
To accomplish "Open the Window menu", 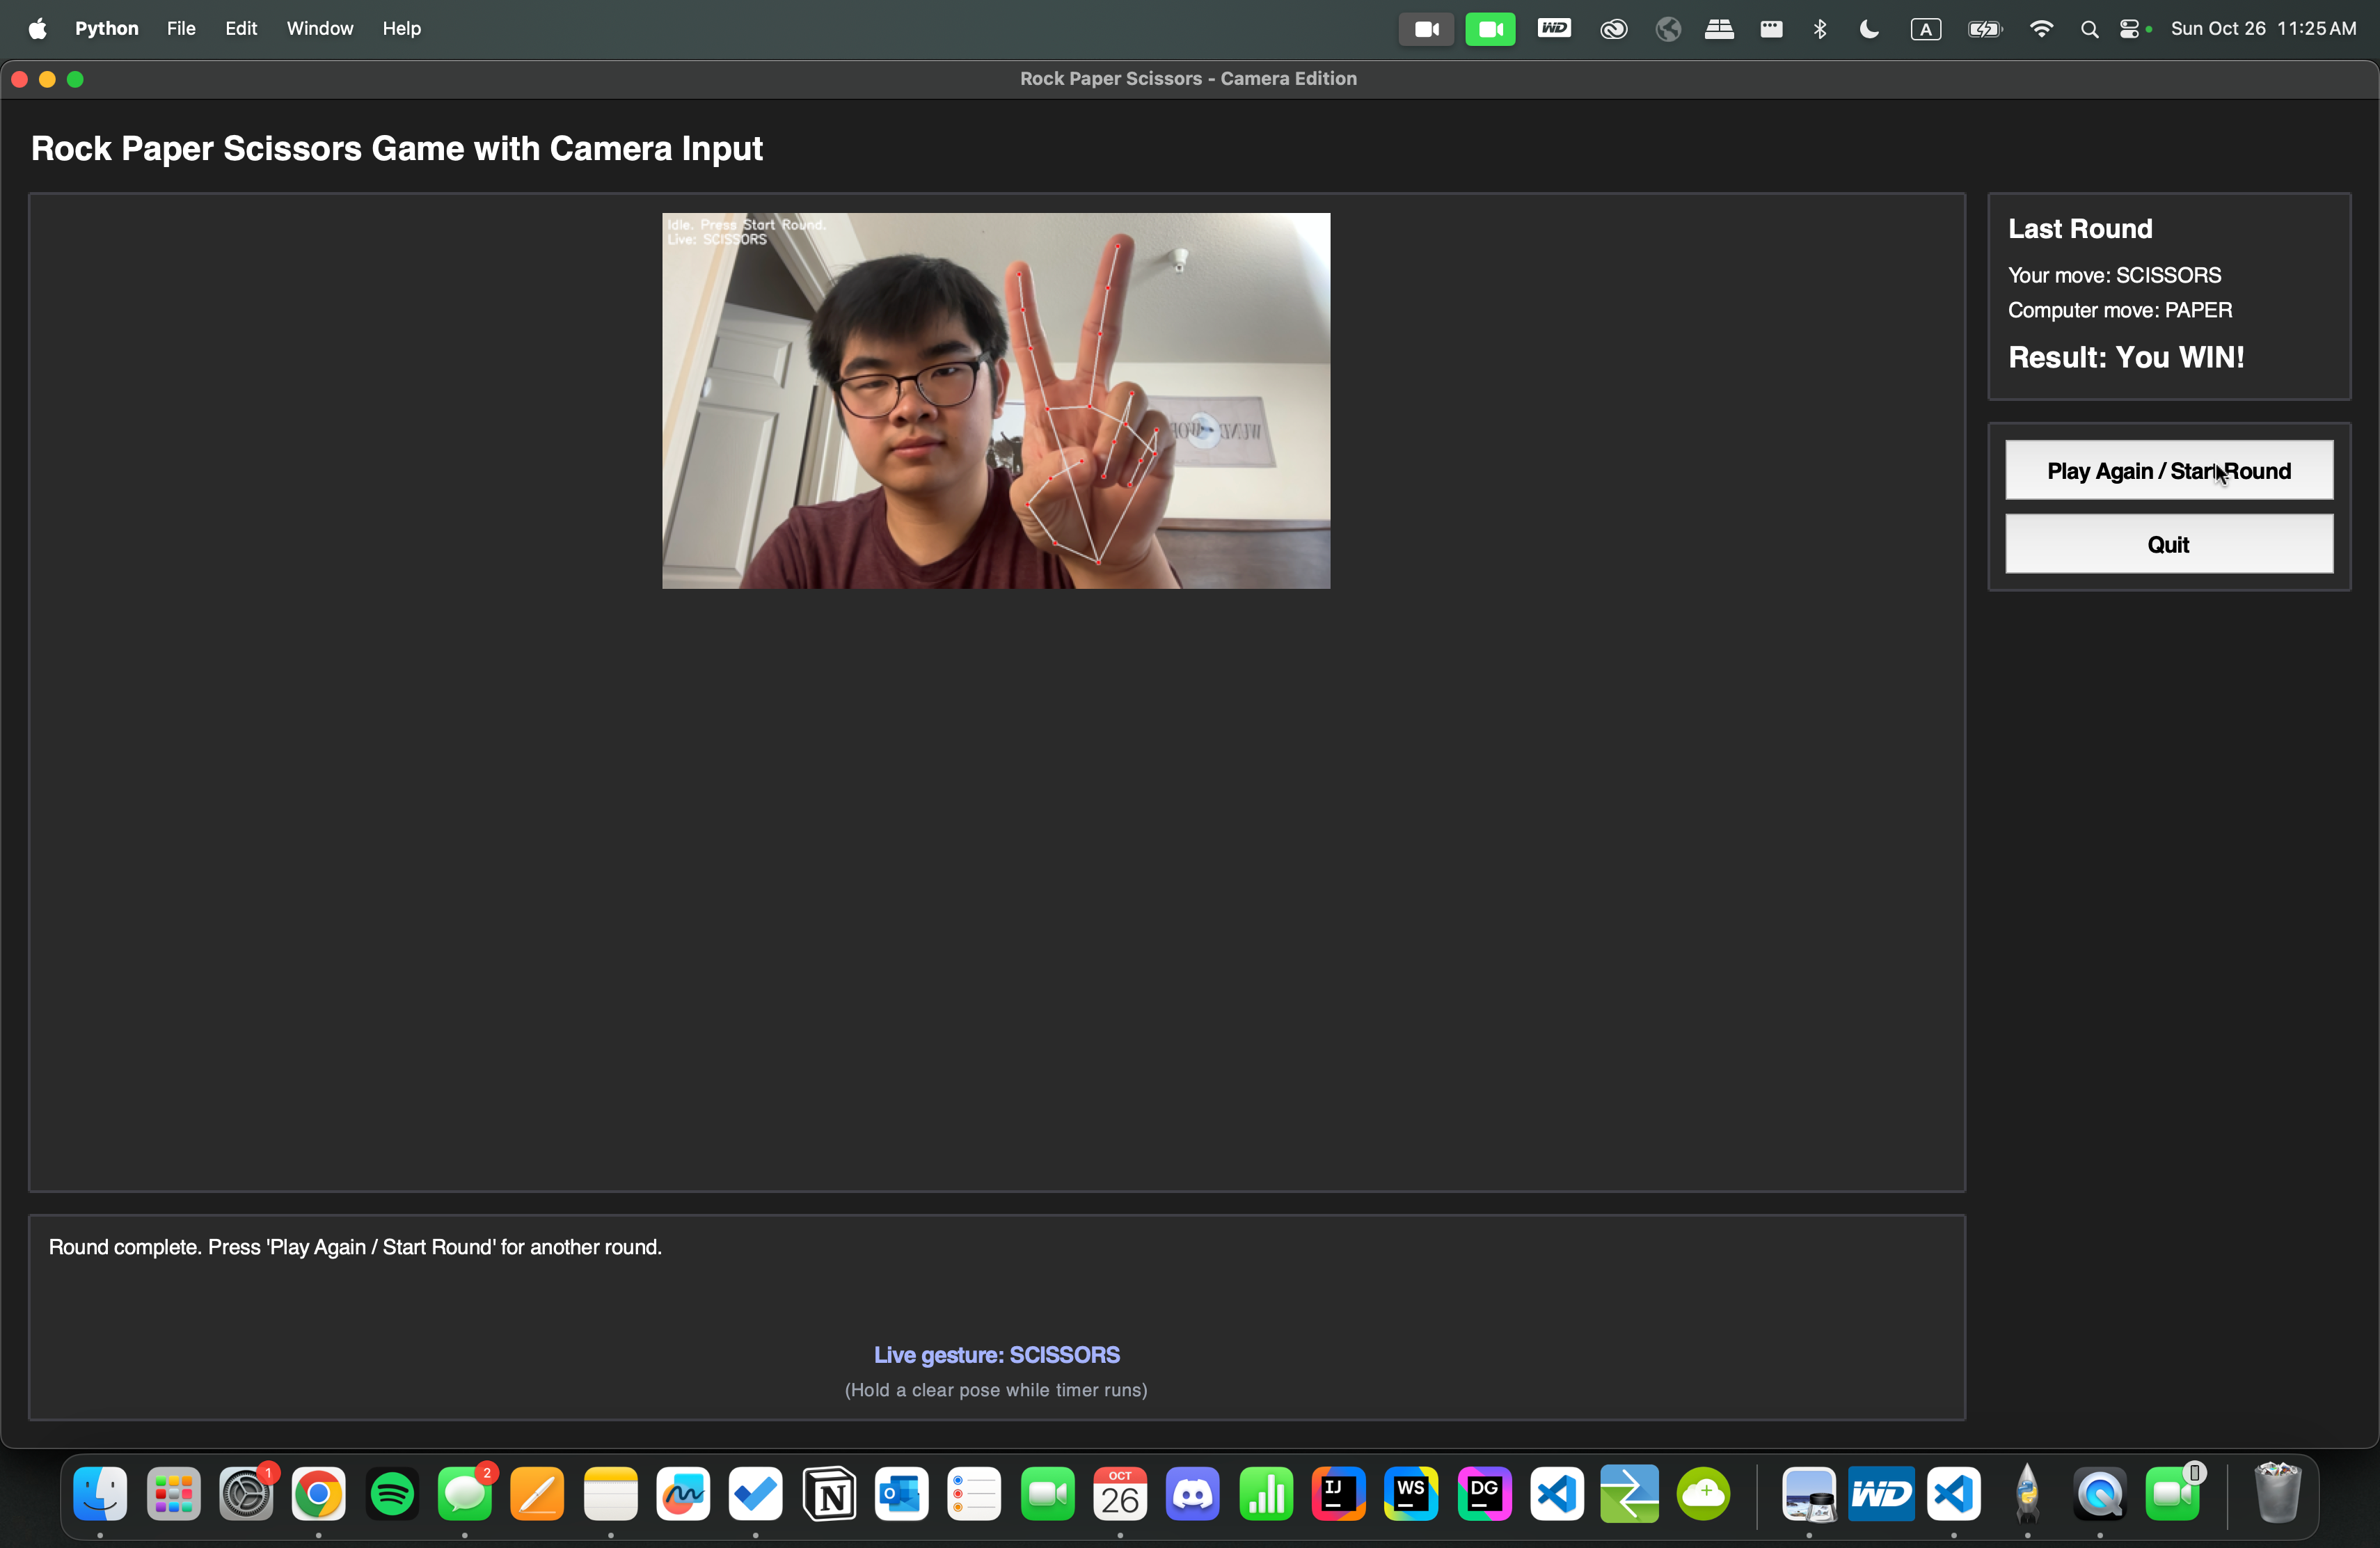I will point(320,28).
